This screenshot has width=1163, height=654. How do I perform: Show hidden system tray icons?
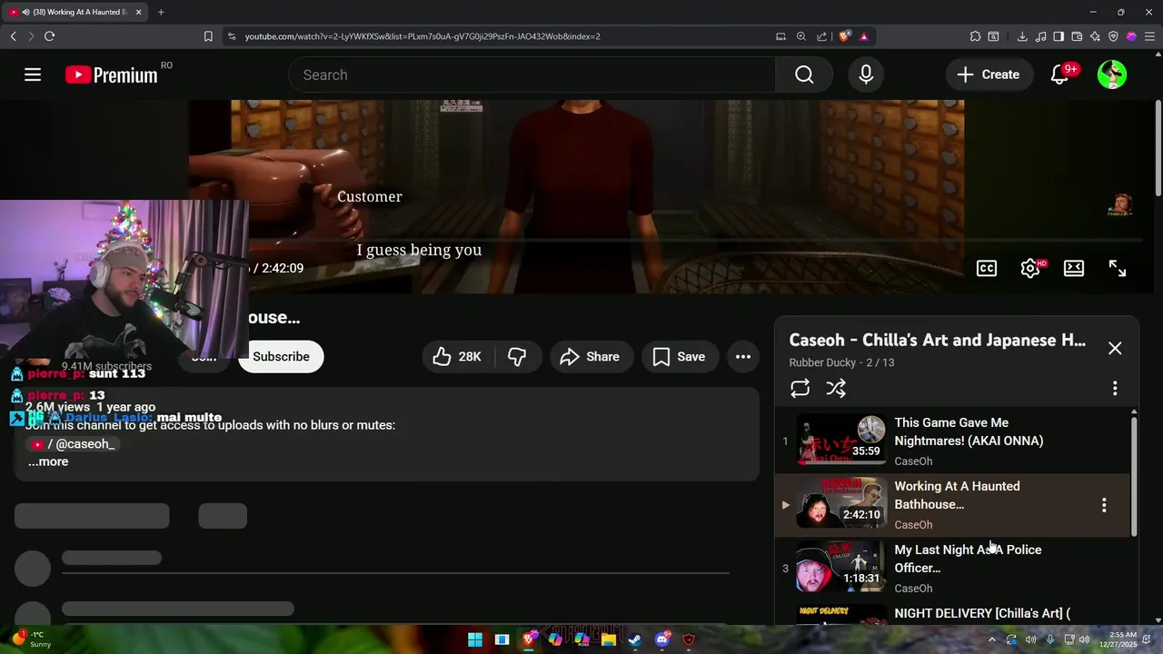(992, 639)
